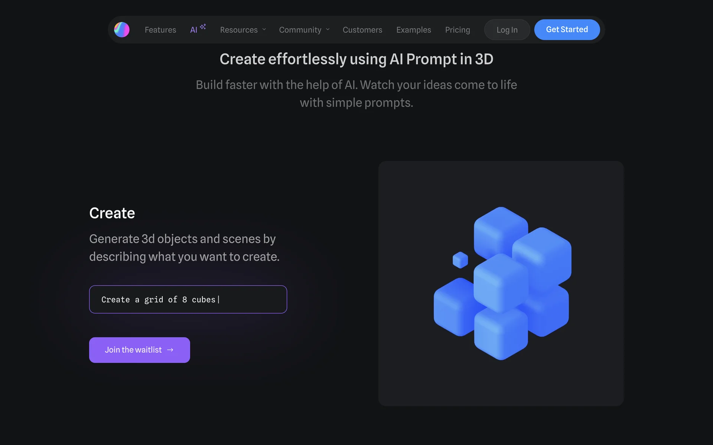This screenshot has height=445, width=713.
Task: Click the 'Create effortlessly using AI Prompt' headline
Action: pos(356,59)
